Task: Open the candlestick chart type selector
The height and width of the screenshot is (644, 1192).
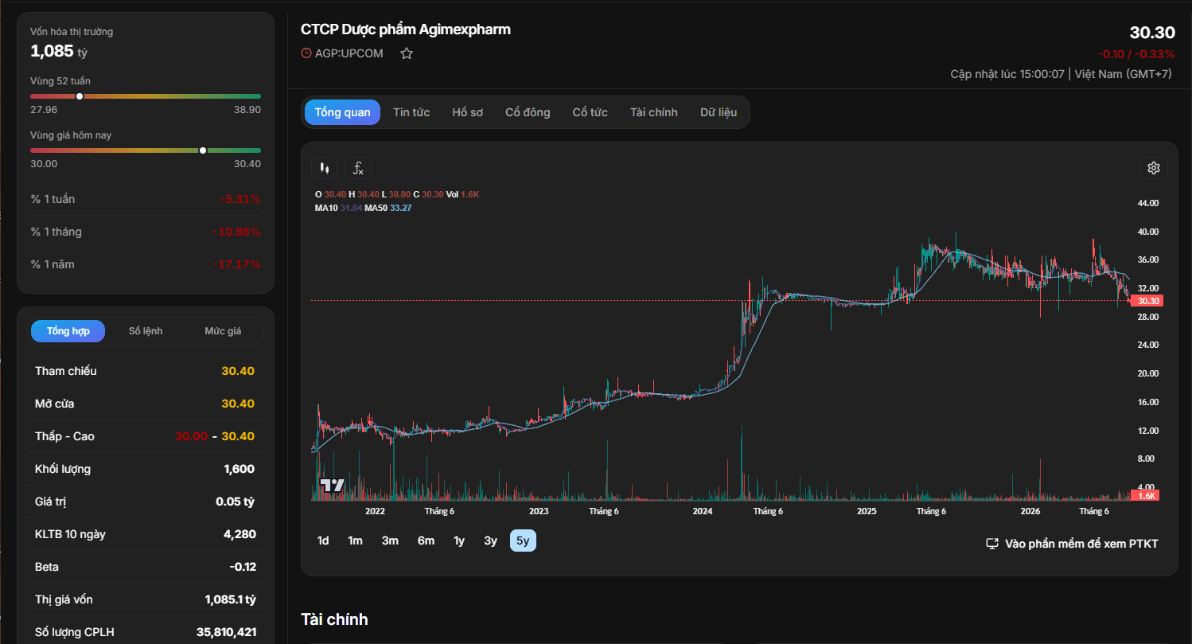Action: tap(324, 168)
